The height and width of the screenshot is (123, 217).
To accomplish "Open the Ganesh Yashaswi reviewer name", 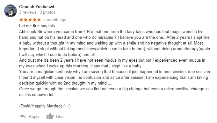I will point(37,7).
